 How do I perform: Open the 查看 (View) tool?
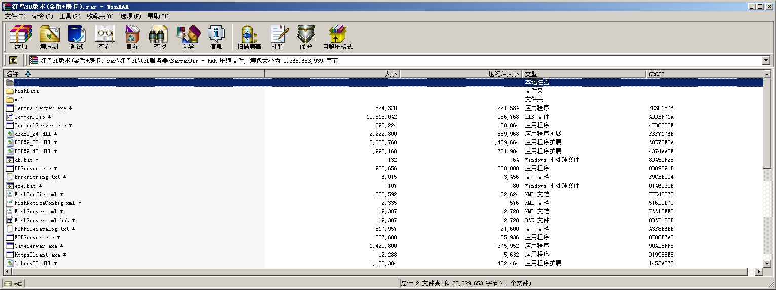104,37
